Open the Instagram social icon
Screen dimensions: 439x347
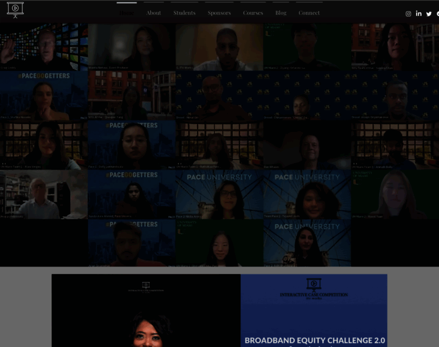pos(408,14)
